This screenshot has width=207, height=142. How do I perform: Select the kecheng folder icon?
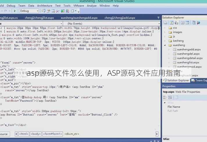coord(170,41)
